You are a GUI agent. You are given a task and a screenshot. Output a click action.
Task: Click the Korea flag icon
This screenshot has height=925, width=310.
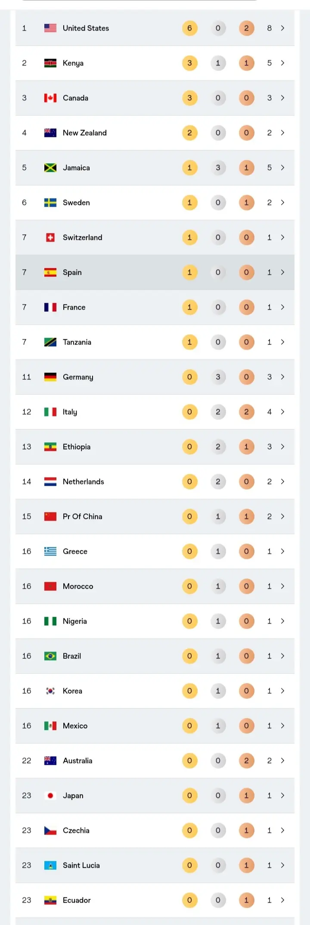50,691
